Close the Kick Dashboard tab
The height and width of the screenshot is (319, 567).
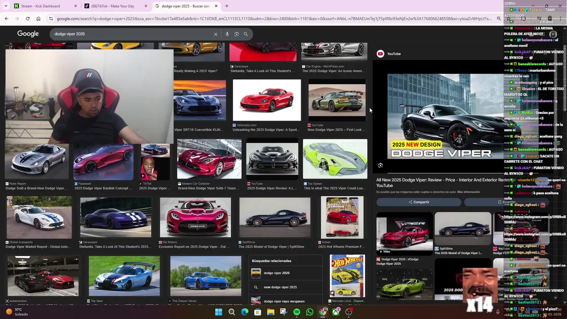[75, 6]
